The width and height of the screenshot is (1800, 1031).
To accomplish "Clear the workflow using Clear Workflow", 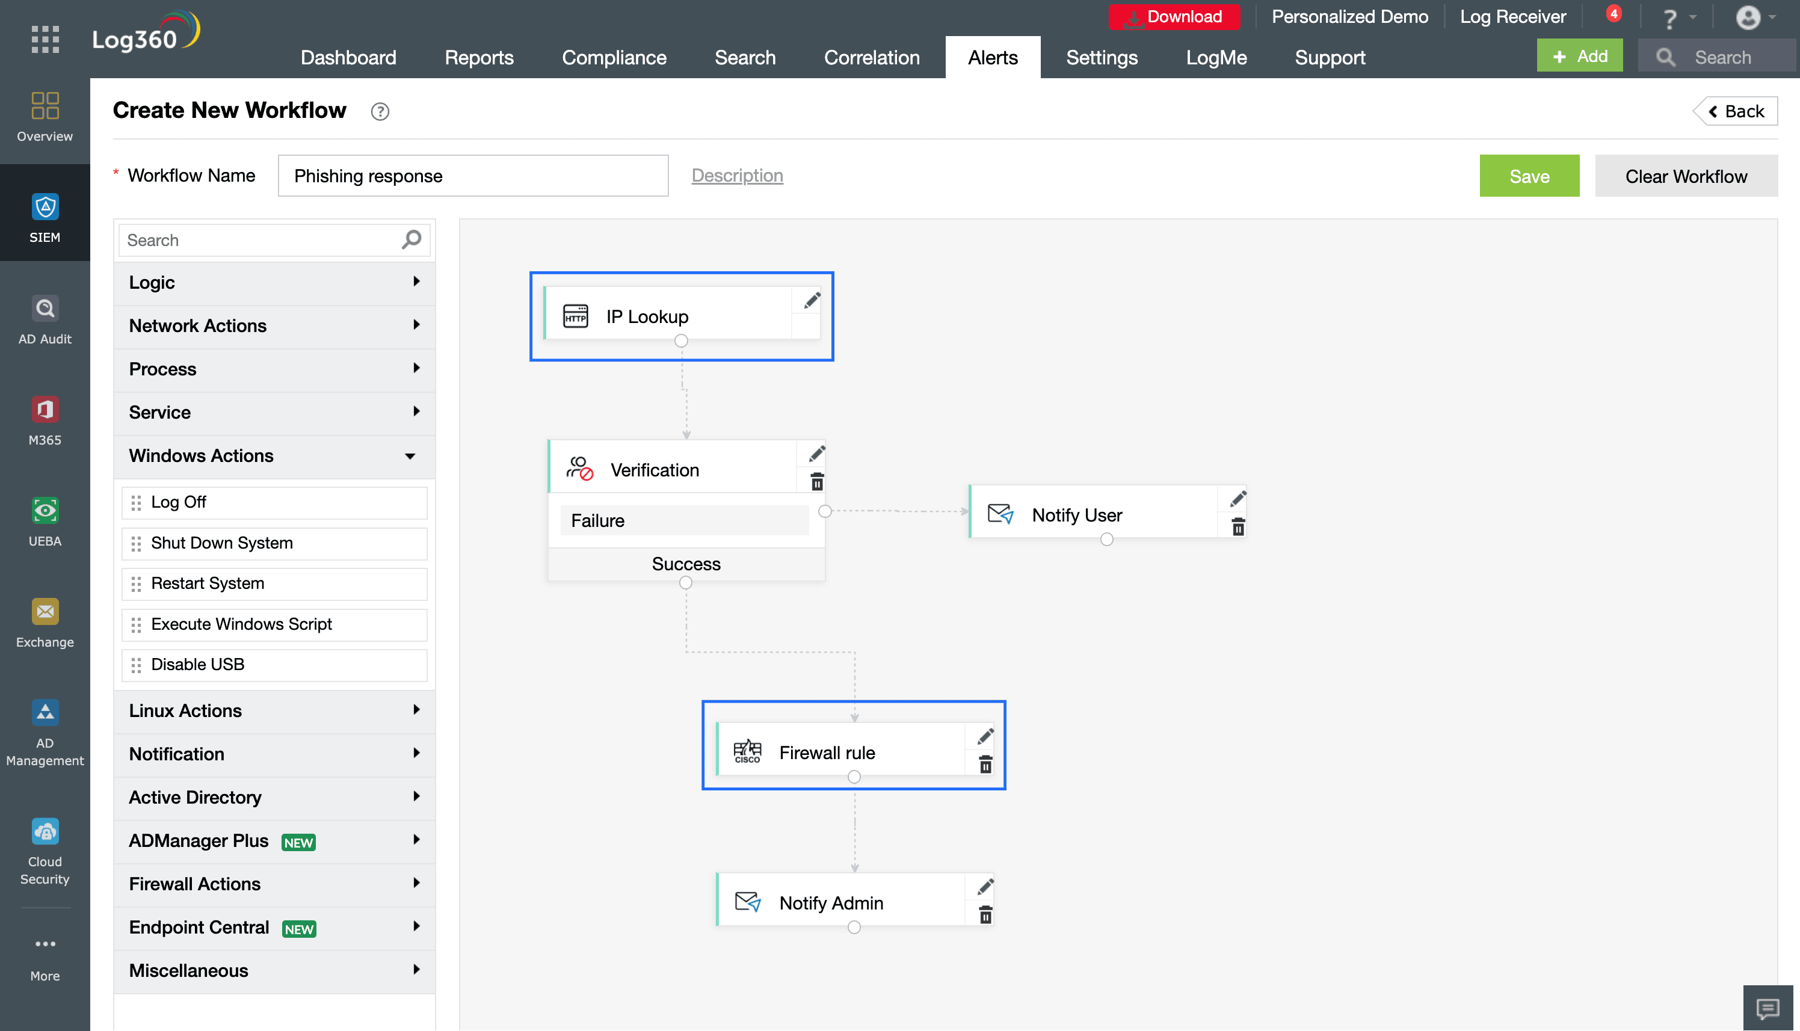I will click(x=1686, y=176).
